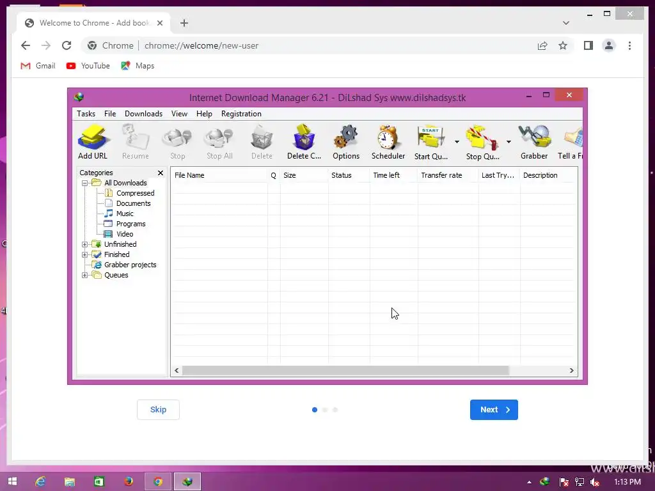The width and height of the screenshot is (655, 491).
Task: Select the All Downloads folder
Action: 125,183
